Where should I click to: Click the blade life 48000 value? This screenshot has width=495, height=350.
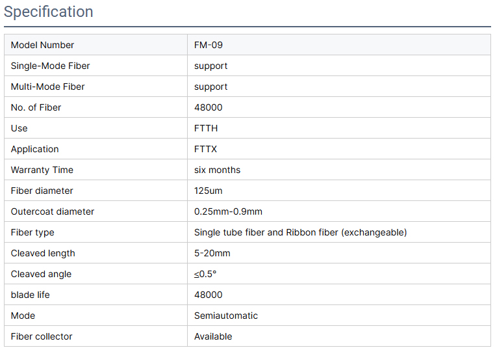[x=208, y=295]
